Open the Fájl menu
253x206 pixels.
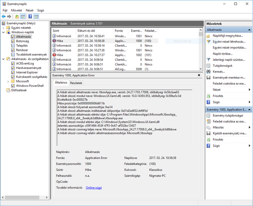[x=5, y=11]
